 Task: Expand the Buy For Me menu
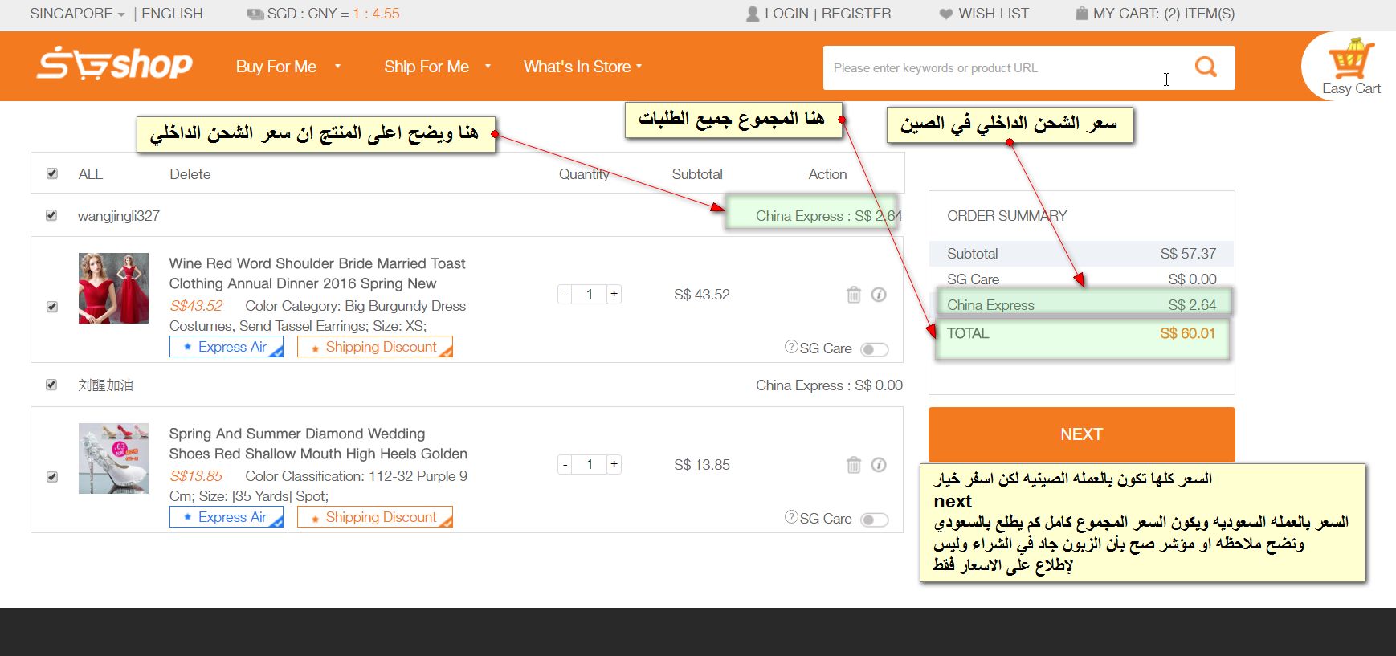287,67
